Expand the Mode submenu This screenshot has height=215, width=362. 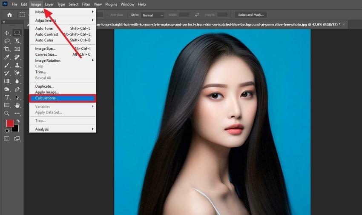tap(63, 12)
